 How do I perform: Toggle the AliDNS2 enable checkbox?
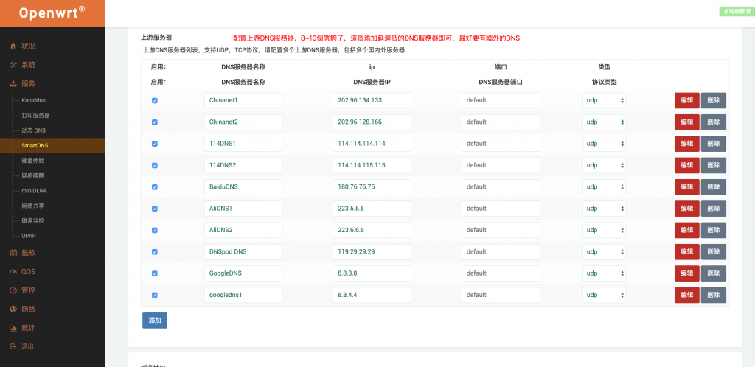coord(155,231)
